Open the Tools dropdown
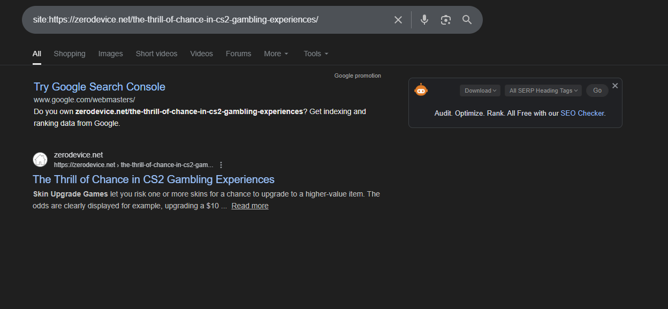This screenshot has height=309, width=668. (316, 54)
